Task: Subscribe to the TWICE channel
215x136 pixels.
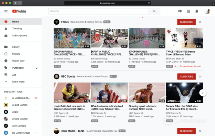Action: coord(186,22)
